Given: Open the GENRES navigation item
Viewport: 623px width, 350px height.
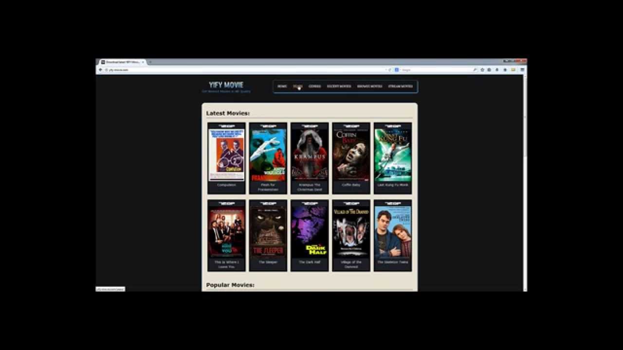Looking at the screenshot, I should 314,87.
